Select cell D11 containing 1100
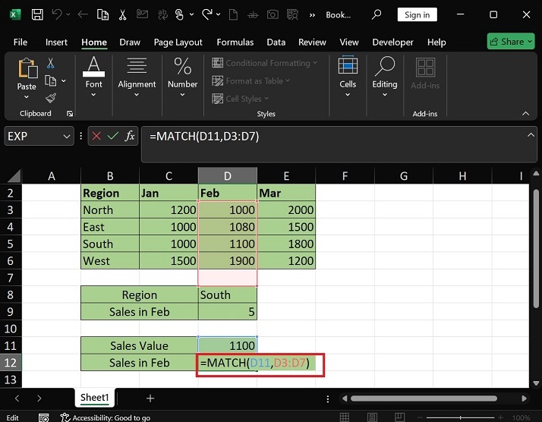Image resolution: width=542 pixels, height=422 pixels. point(228,345)
